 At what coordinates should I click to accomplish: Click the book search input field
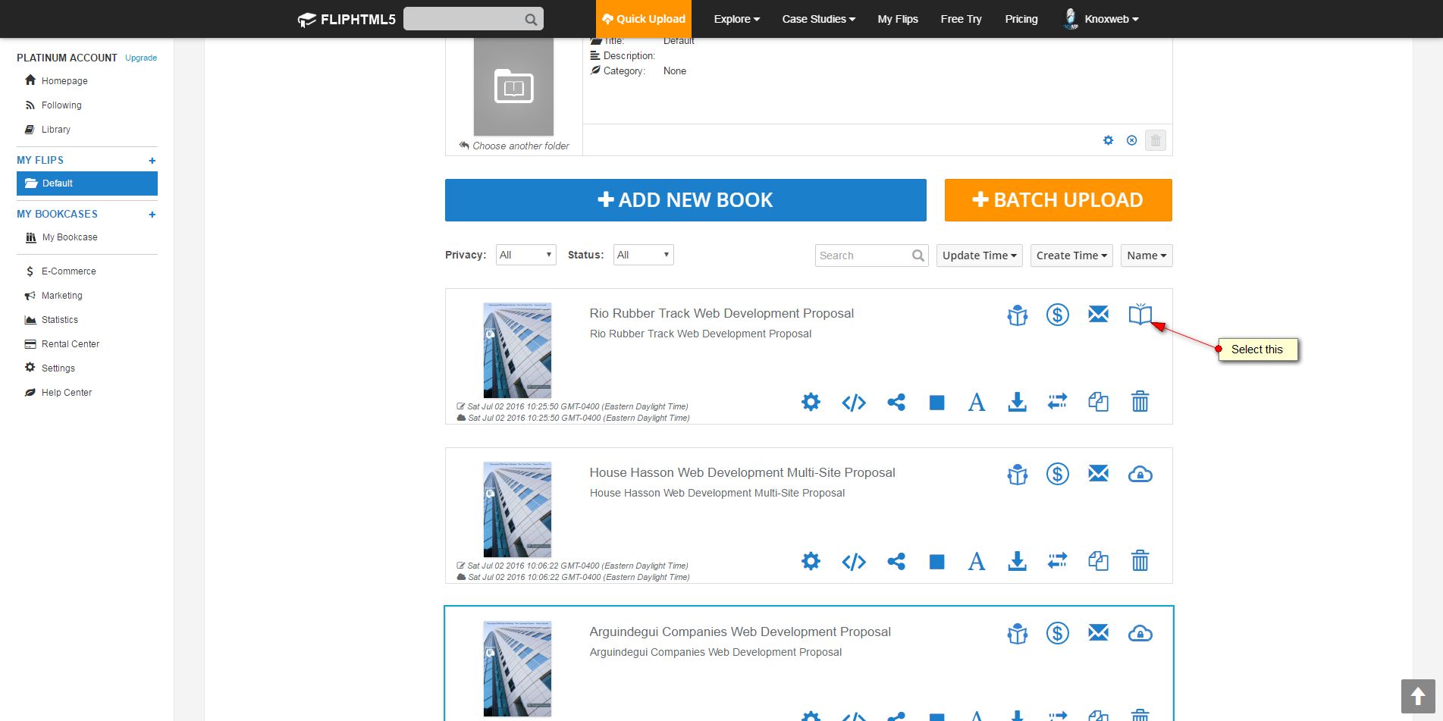coord(863,255)
